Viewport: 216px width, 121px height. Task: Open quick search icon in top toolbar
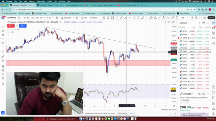192,18
